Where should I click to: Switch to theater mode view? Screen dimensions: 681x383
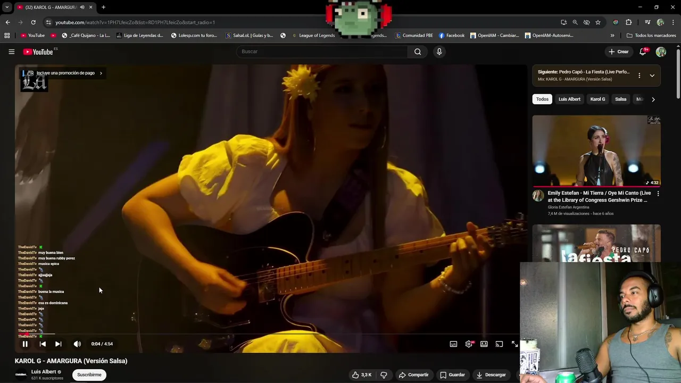click(484, 344)
